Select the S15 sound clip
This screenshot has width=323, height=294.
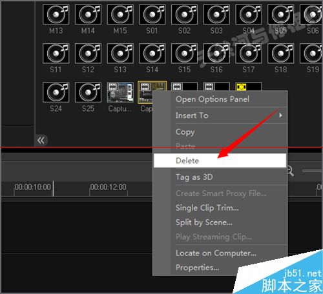(184, 54)
